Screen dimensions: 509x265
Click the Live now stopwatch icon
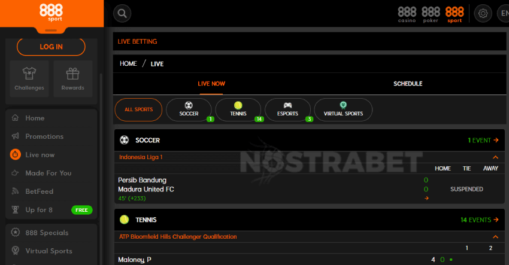coord(15,154)
